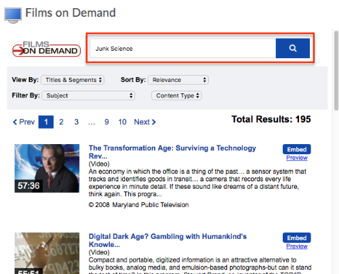
Task: Click the blue magnifier search button
Action: [292, 48]
